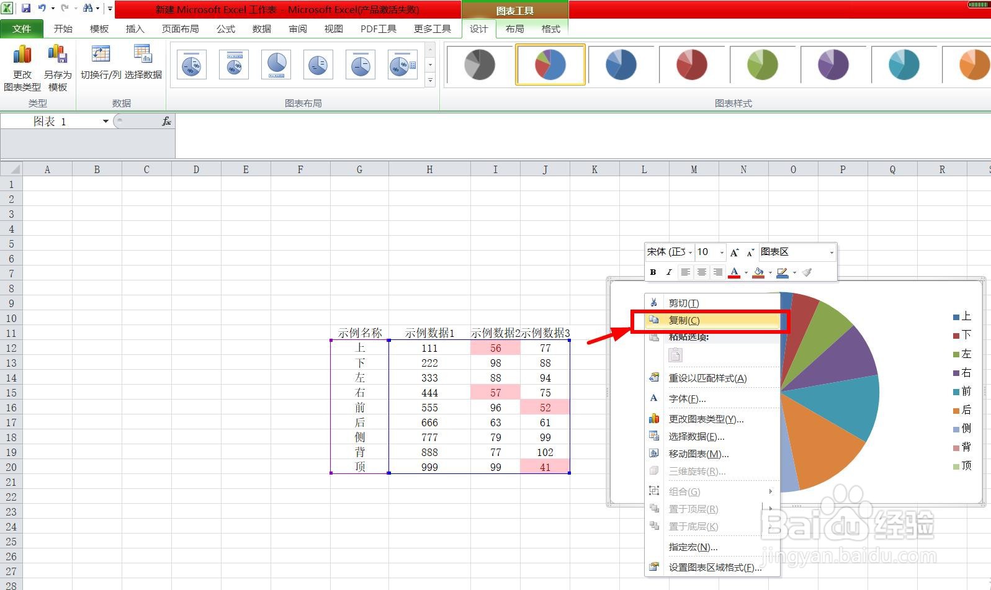
Task: Switch to the Insert (插入) tab
Action: [x=135, y=29]
